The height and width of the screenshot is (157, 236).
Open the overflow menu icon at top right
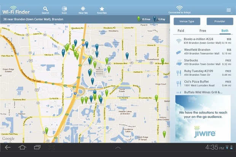(x=228, y=10)
